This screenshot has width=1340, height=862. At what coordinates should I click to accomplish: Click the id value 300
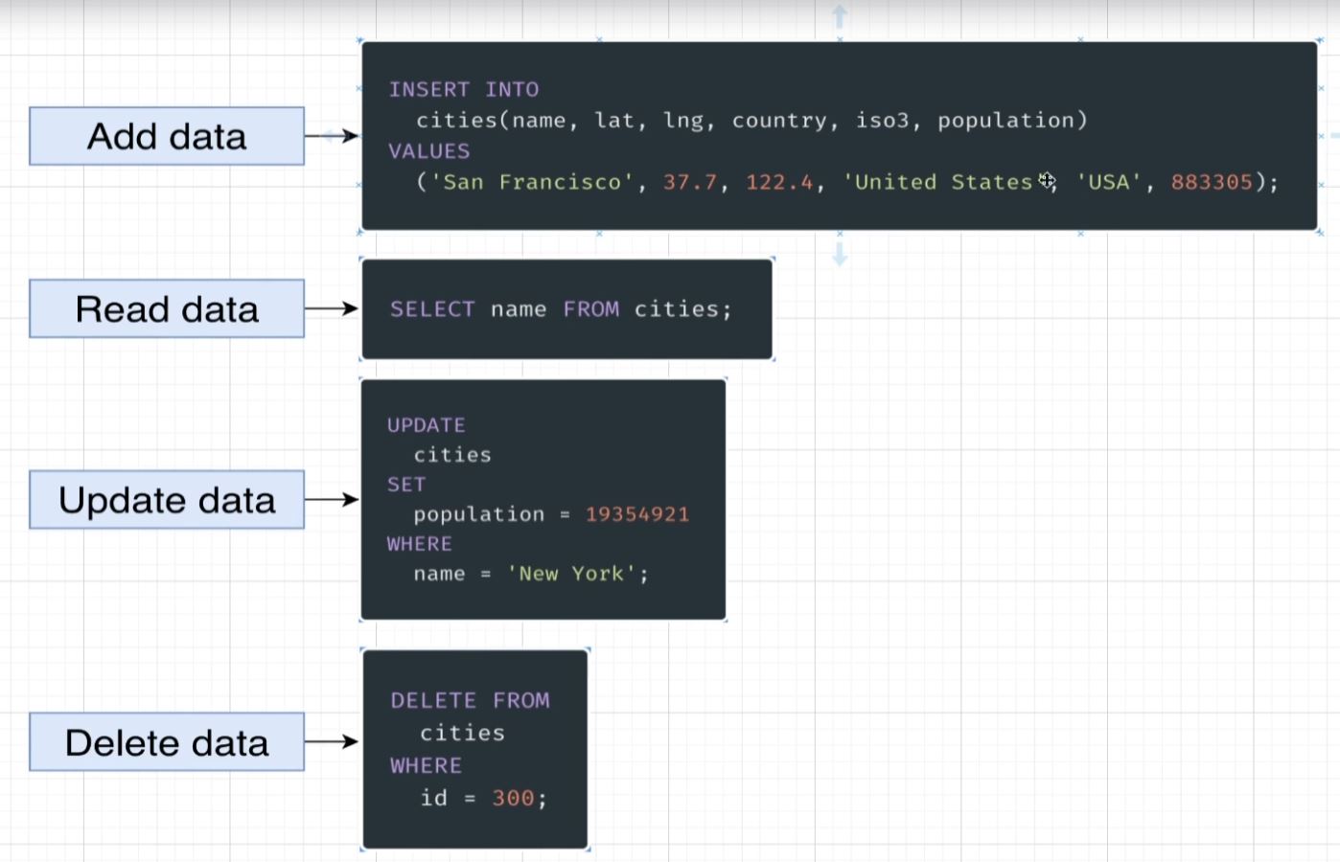[x=513, y=798]
